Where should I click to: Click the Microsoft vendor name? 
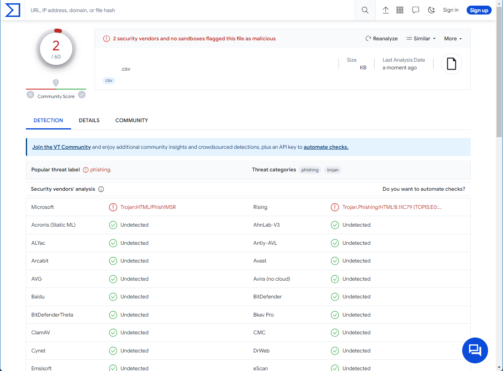point(42,207)
